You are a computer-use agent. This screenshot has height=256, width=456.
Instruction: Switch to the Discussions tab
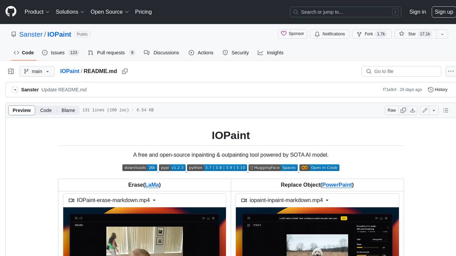[x=161, y=53]
